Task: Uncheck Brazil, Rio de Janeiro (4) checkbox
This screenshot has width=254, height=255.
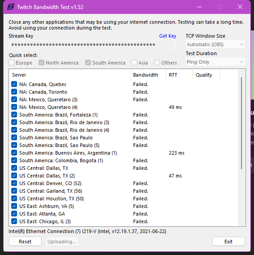Action: 14,130
